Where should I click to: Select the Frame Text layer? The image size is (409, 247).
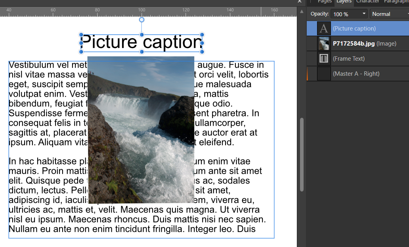click(357, 58)
